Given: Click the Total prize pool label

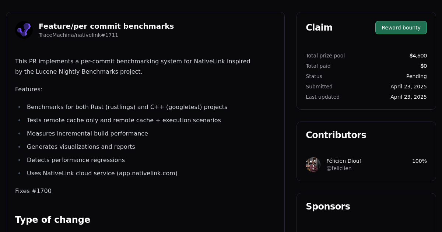Looking at the screenshot, I should pos(325,56).
